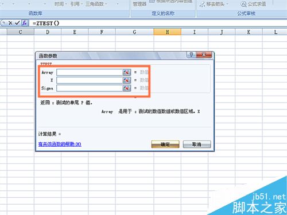Select column I header
This screenshot has height=215, width=287.
click(x=195, y=32)
